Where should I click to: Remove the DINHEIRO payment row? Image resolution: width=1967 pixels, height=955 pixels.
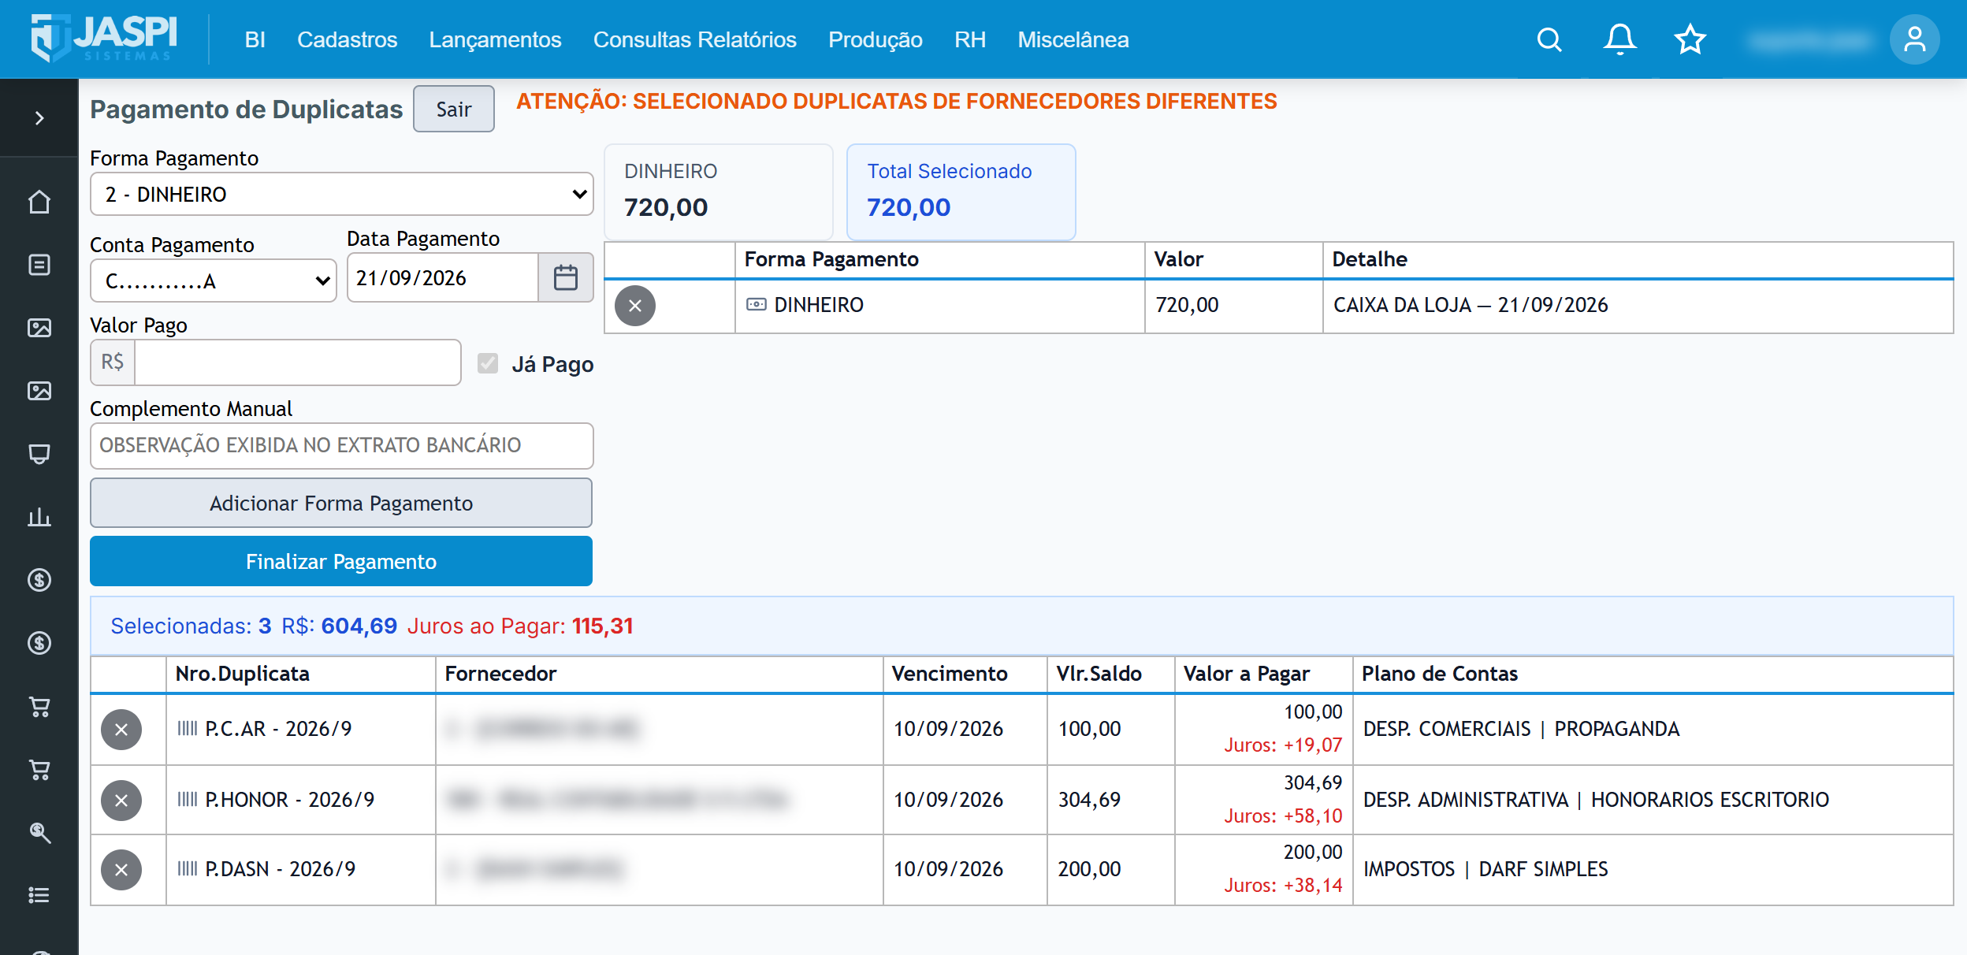[x=635, y=306]
